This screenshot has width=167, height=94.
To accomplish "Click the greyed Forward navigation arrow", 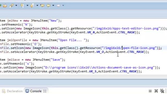I will coord(58,5).
